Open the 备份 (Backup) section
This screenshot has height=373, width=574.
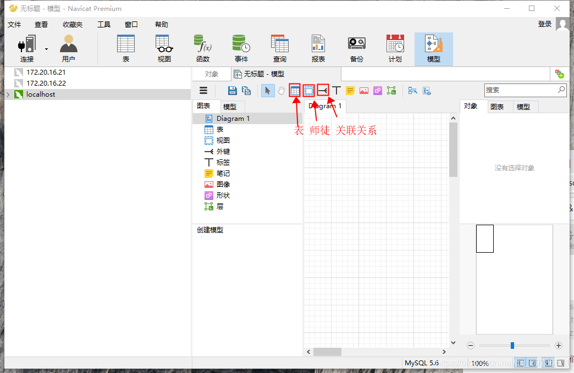[x=357, y=49]
